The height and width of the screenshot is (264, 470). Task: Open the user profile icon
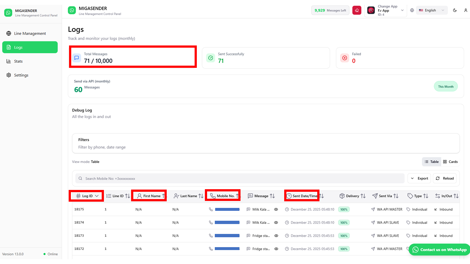tap(466, 10)
